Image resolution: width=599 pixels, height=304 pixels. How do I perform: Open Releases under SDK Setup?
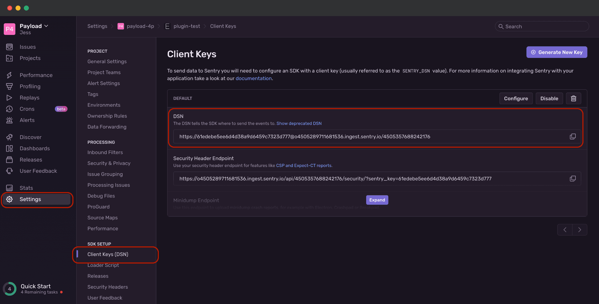click(98, 276)
